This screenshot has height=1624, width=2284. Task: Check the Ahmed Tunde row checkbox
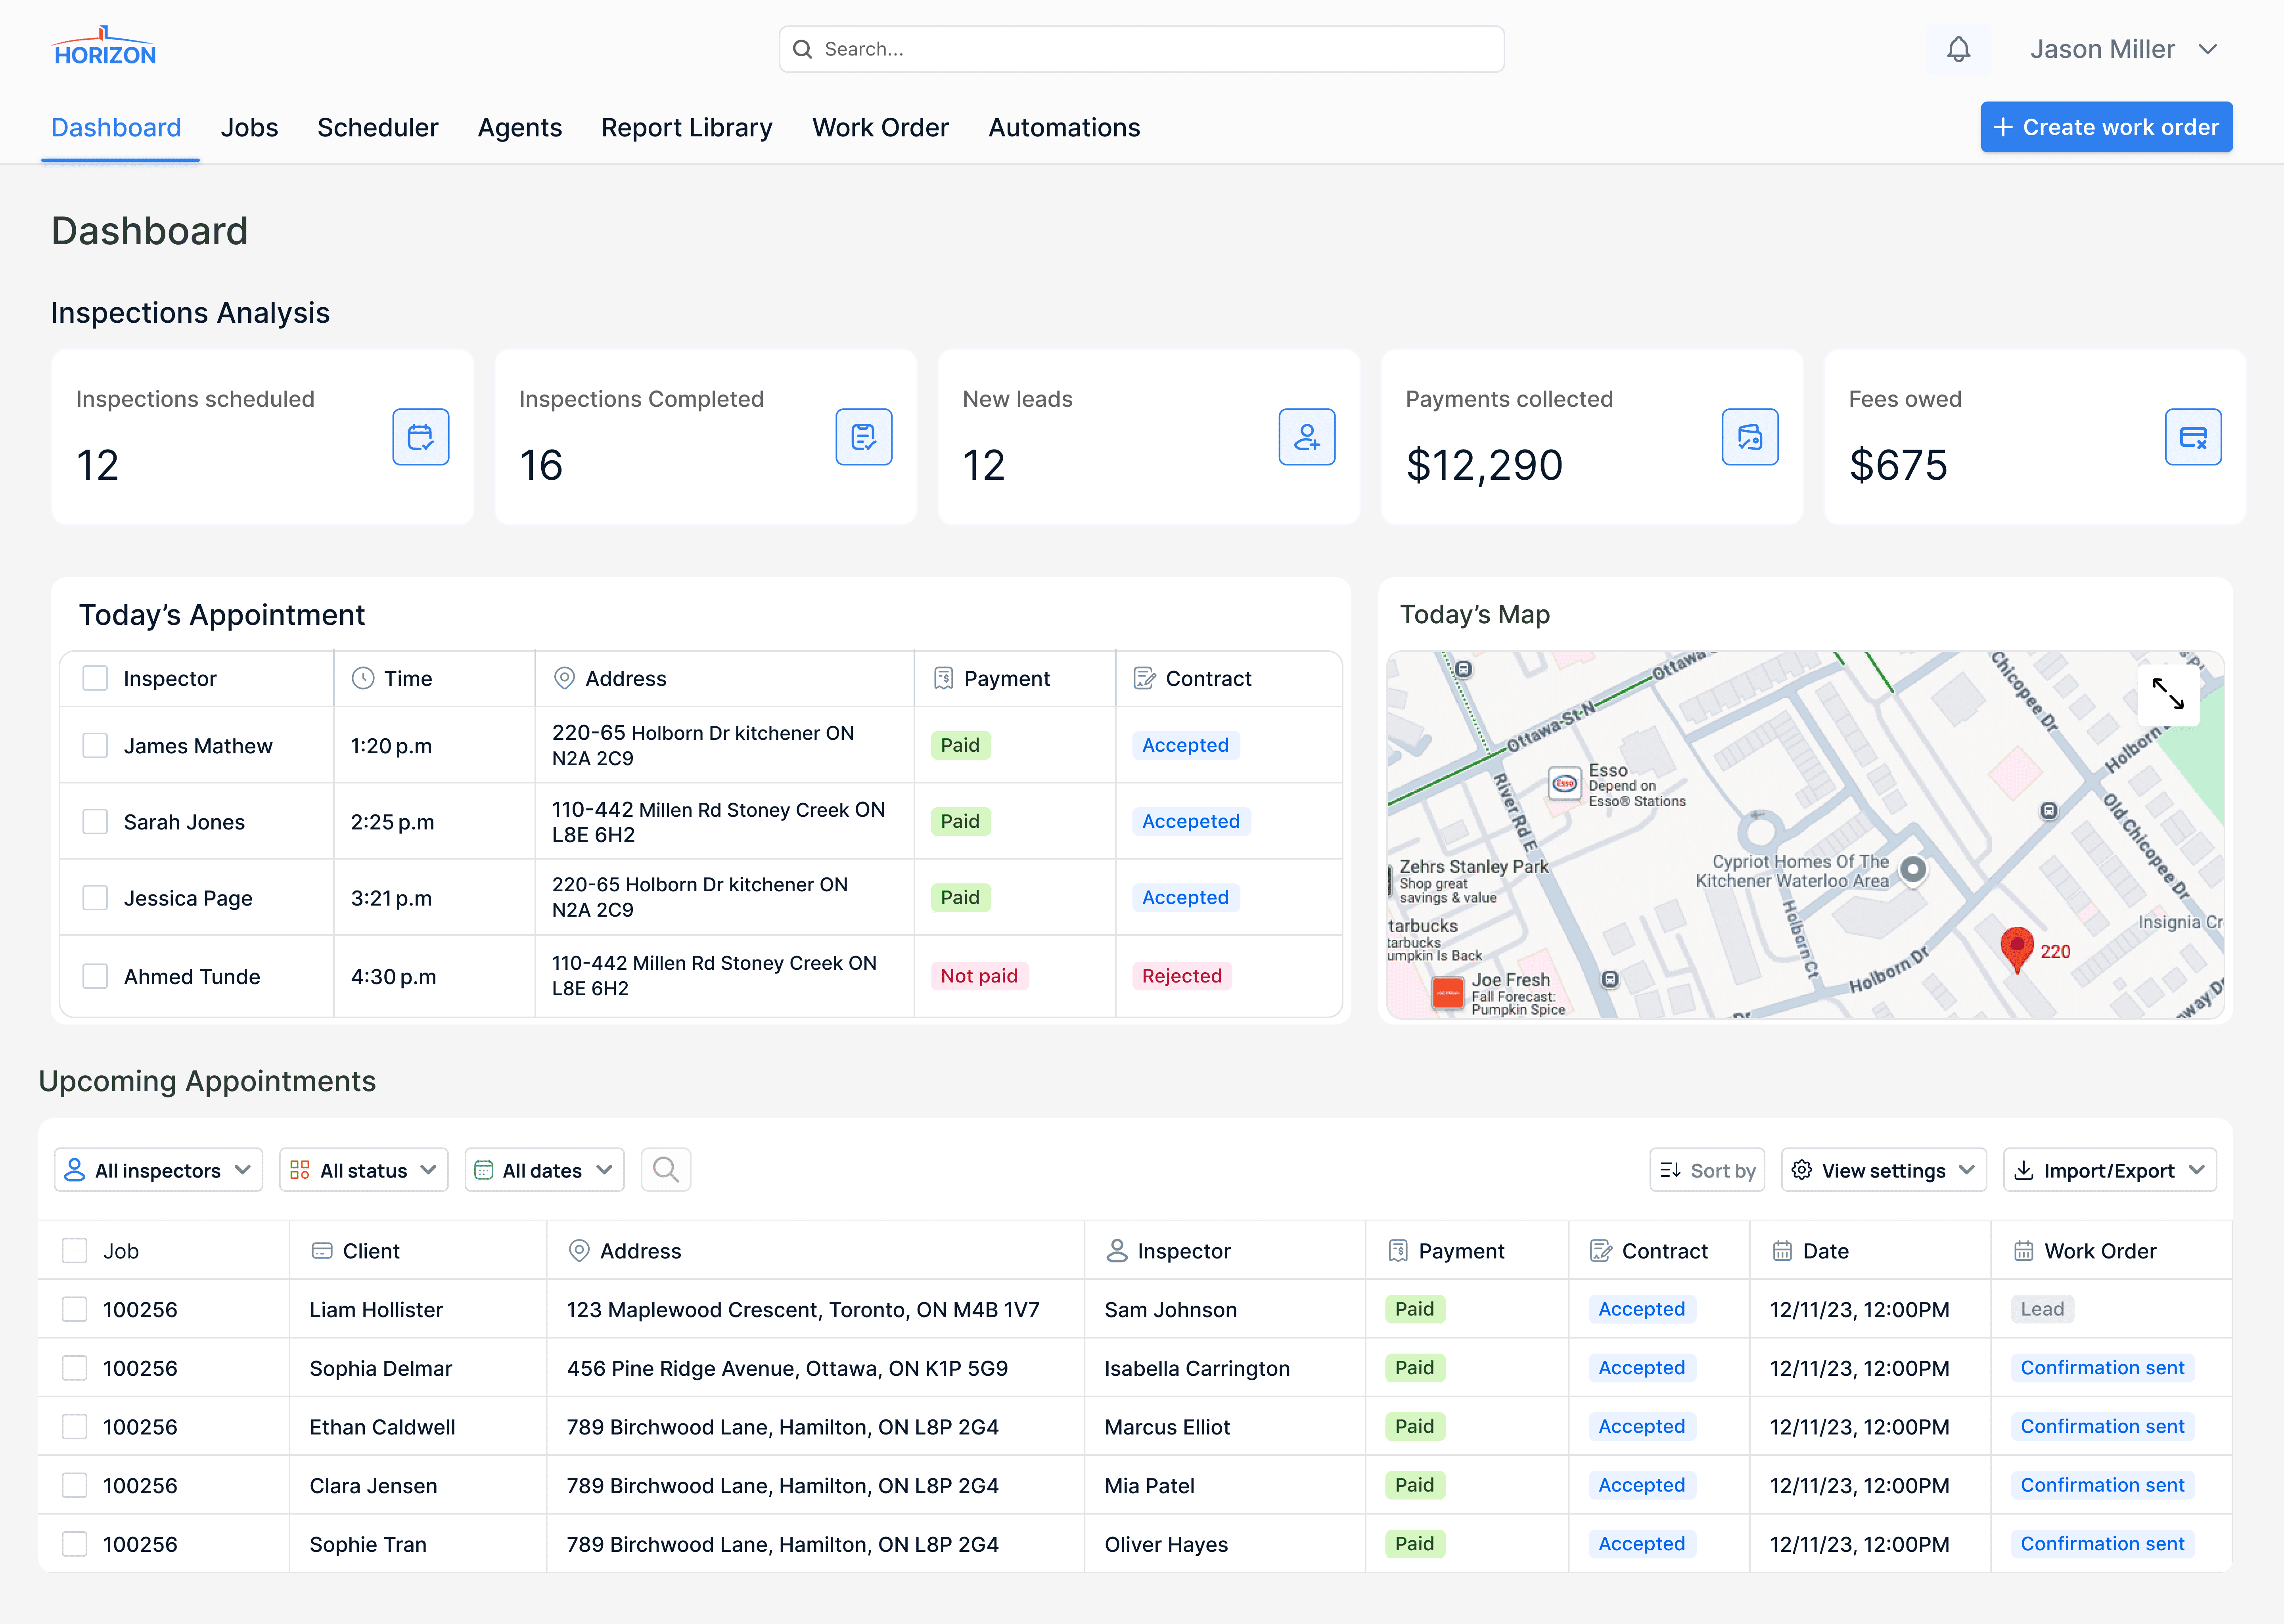point(95,976)
